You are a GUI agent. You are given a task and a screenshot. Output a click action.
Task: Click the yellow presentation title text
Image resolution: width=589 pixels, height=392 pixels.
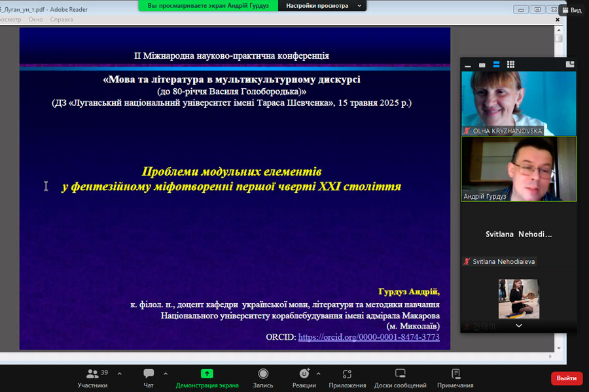click(x=232, y=179)
